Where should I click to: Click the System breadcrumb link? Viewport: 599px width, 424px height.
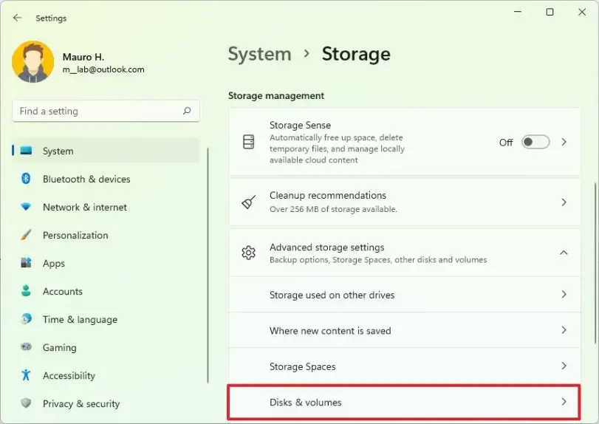(259, 55)
